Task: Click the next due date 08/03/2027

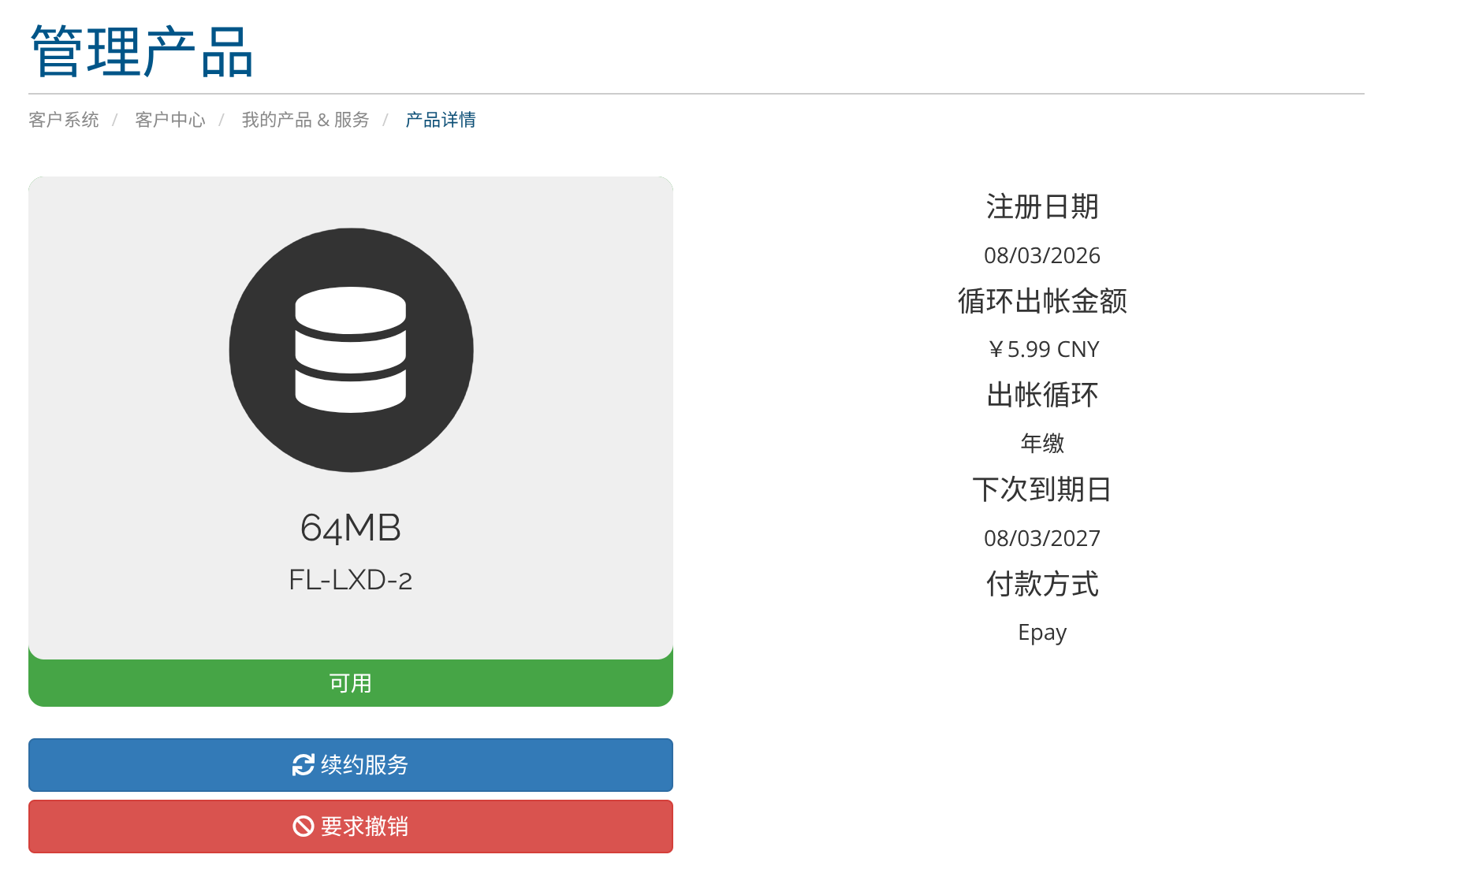Action: pyautogui.click(x=1041, y=538)
